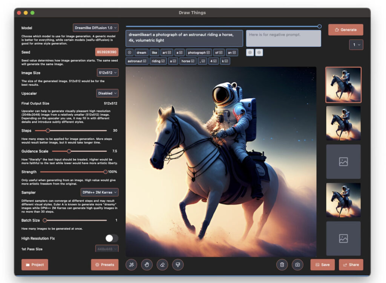The image size is (386, 283).
Task: Open the Image Size dropdown
Action: click(x=107, y=73)
